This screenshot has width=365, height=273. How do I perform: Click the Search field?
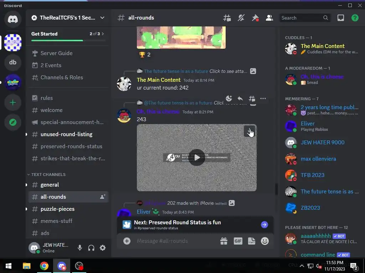[305, 18]
